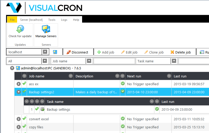Click the server monitor icon beside localhost
Screen dimensions: 209x133
(x=55, y=52)
